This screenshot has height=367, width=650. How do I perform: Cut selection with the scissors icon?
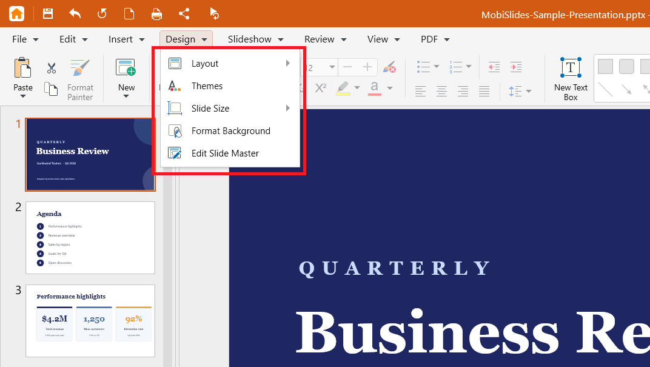(52, 68)
